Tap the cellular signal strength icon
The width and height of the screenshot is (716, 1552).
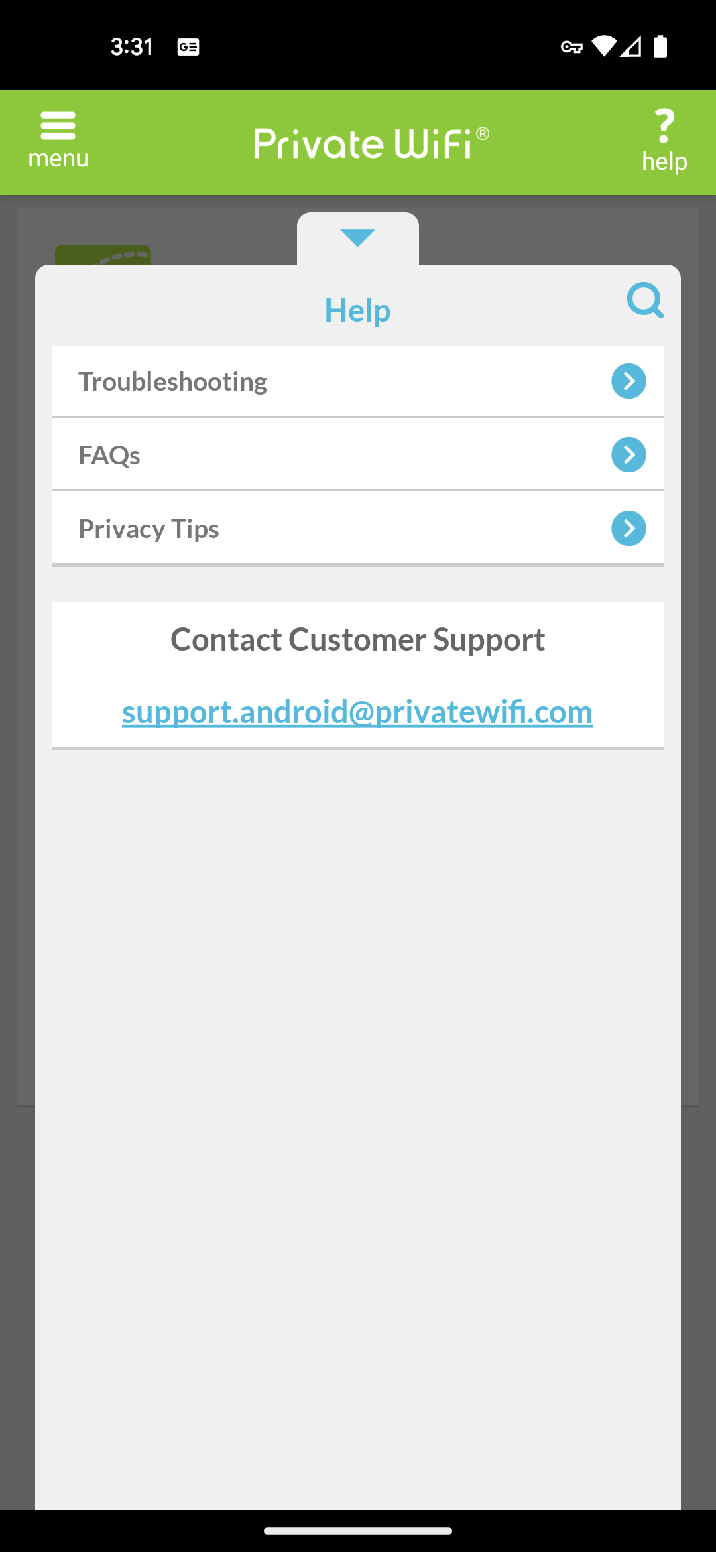[x=631, y=46]
